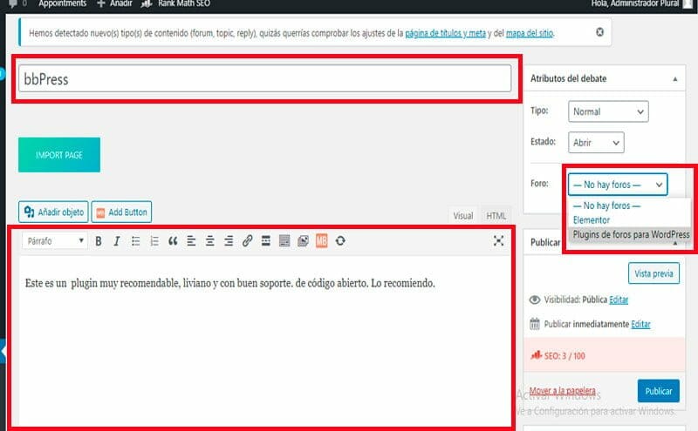The height and width of the screenshot is (431, 698).
Task: Click the SEO score chart icon
Action: 536,355
